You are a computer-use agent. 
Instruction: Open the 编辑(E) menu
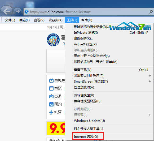click(x=24, y=20)
